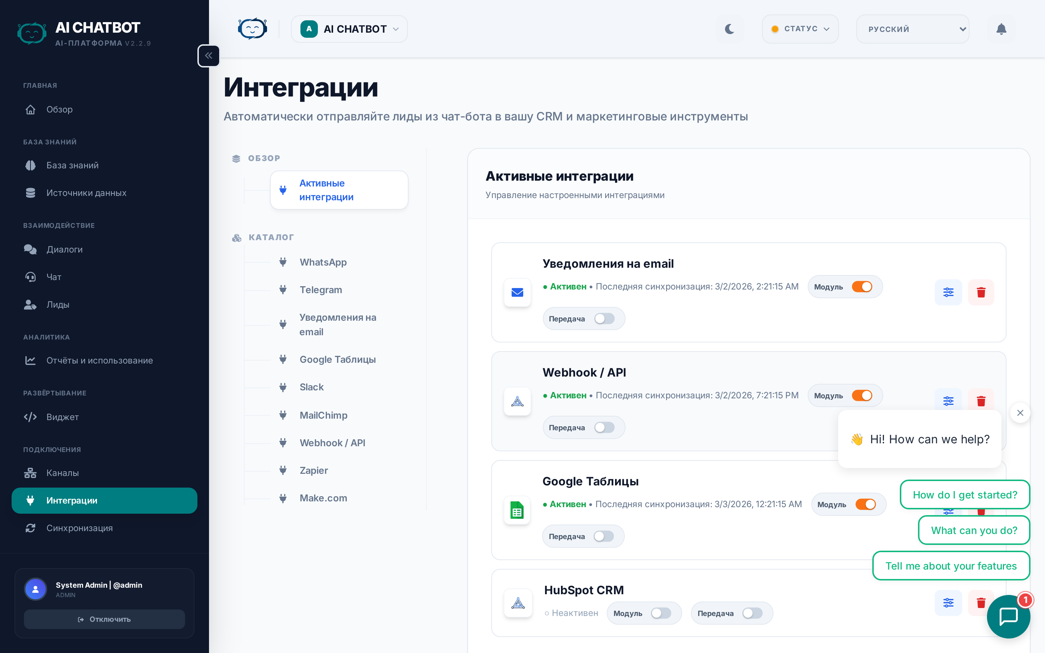
Task: Close the chat greeting popup
Action: click(x=1020, y=413)
